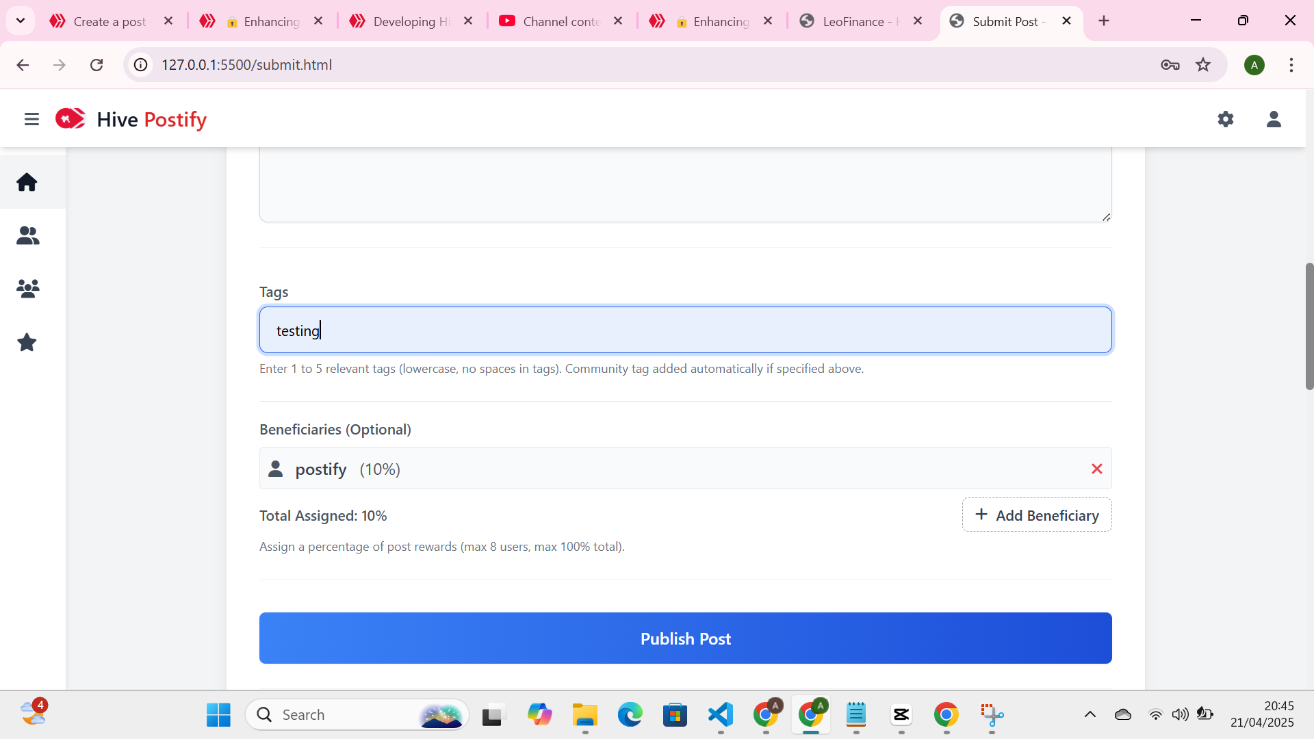
Task: Open the two-people friends sidebar icon
Action: [x=27, y=235]
